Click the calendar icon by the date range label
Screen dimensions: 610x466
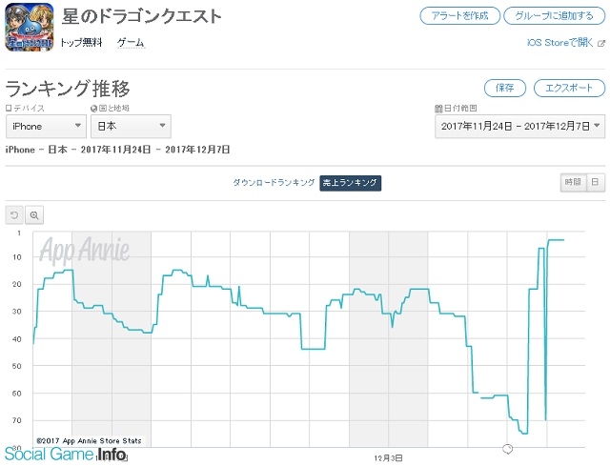pos(437,109)
